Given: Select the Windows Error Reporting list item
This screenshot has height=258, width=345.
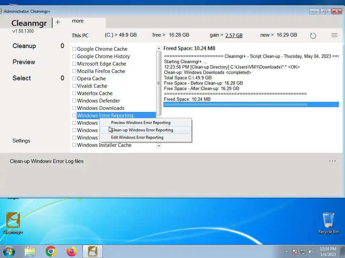Looking at the screenshot, I should point(116,116).
